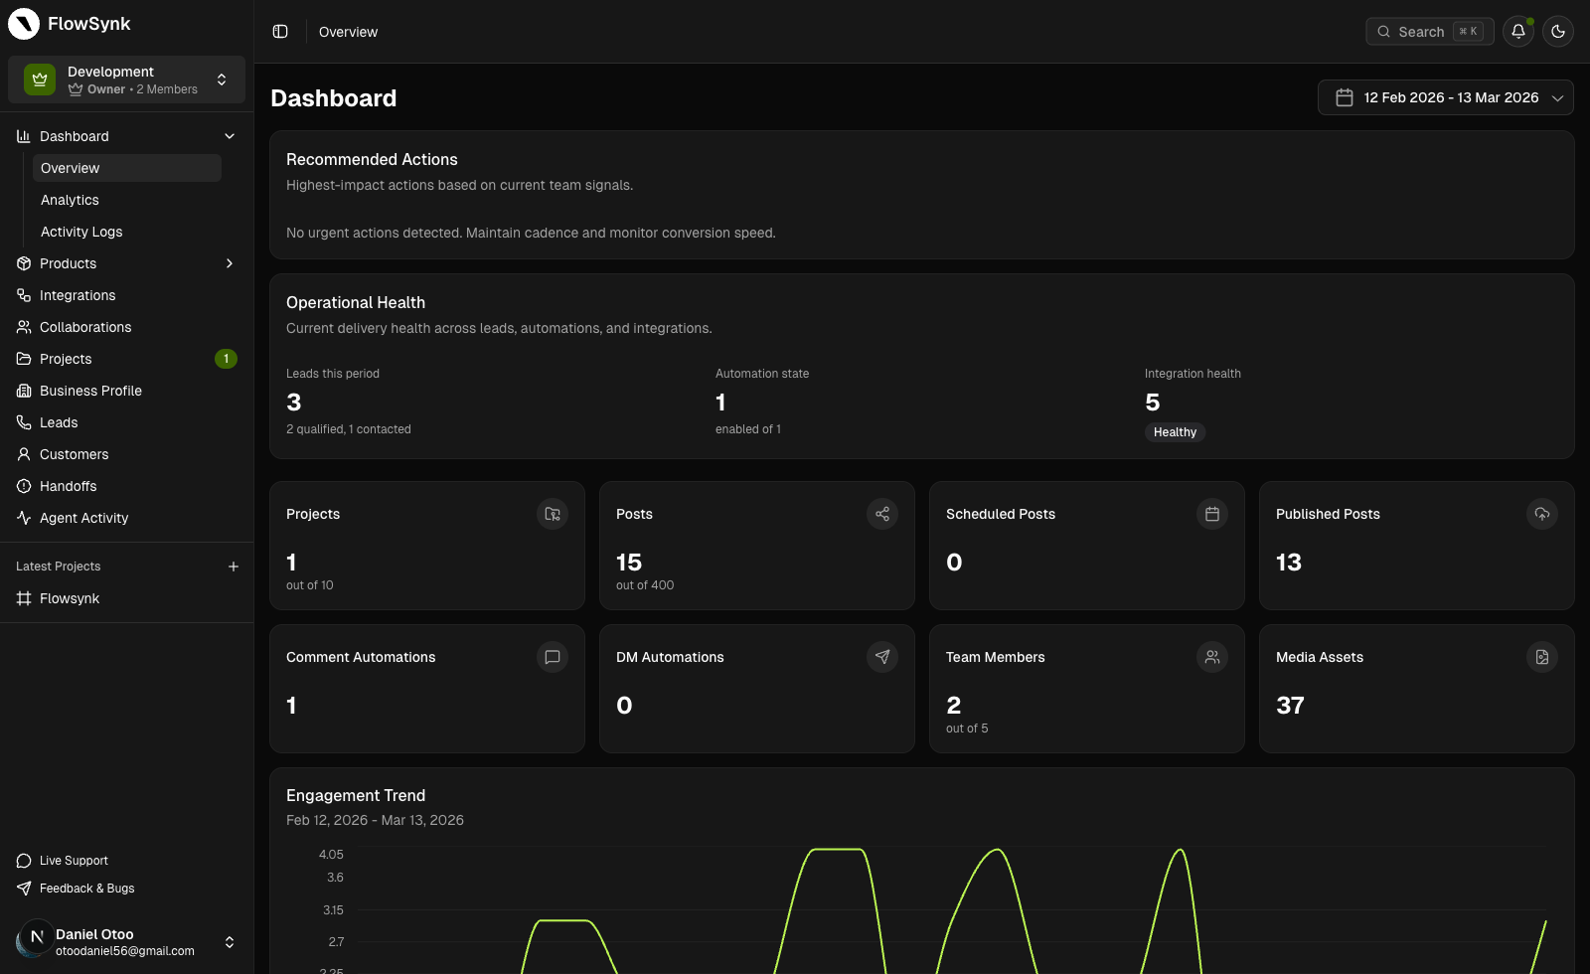
Task: Click the Live Support link
Action: 75,861
